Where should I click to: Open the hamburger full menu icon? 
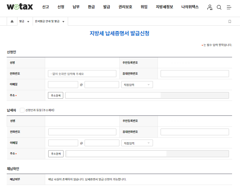229,7
